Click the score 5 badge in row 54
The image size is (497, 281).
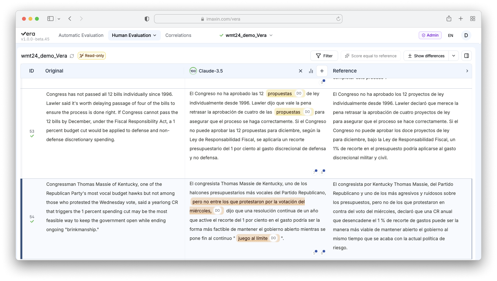pyautogui.click(x=315, y=253)
